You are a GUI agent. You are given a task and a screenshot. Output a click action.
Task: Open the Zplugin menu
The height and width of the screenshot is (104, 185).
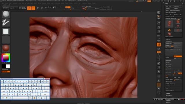90,3
